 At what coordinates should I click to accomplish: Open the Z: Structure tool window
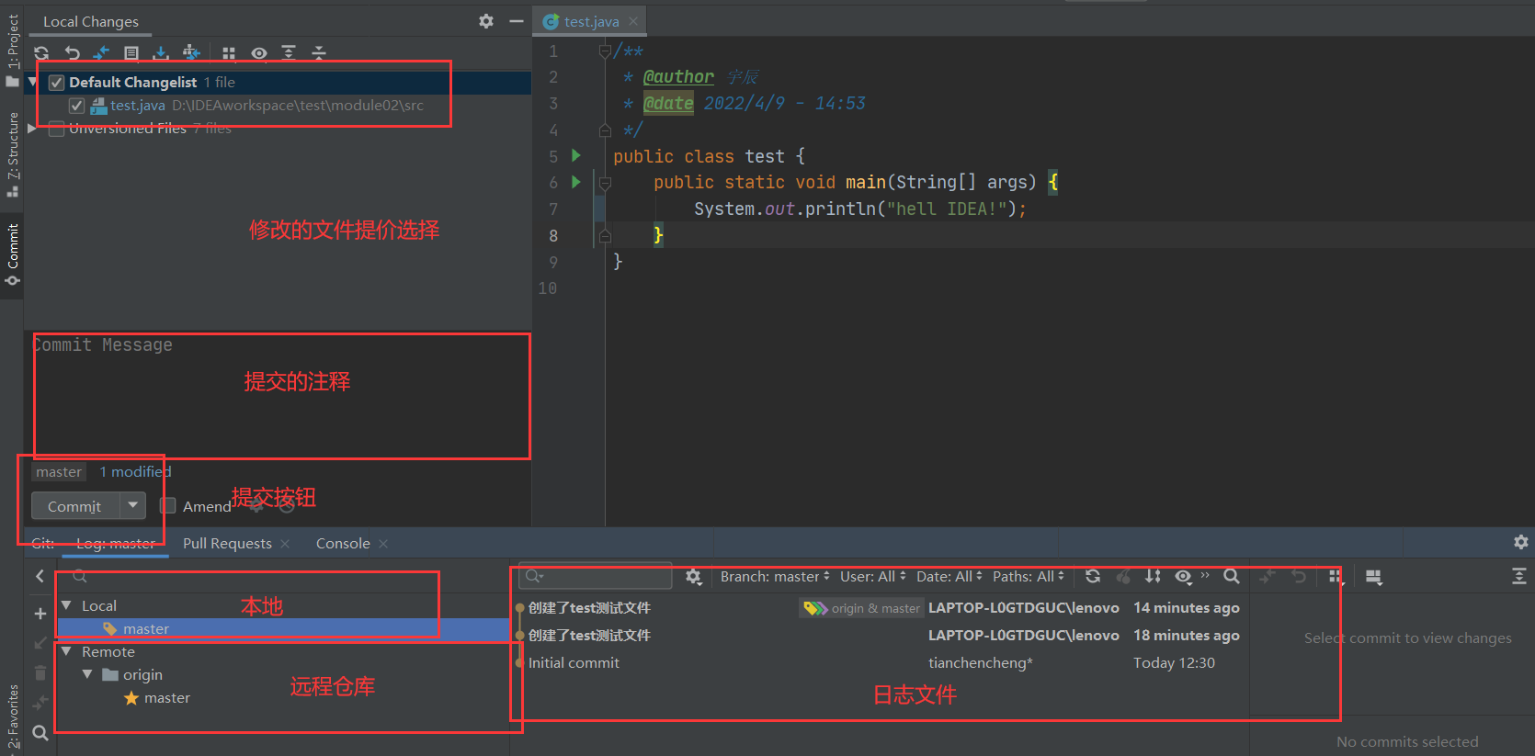(12, 153)
